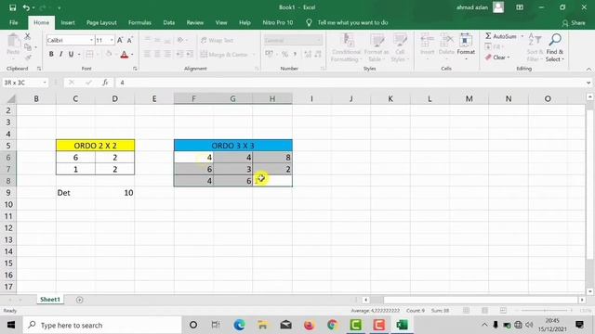Viewport: 595px width, 334px height.
Task: Open the Excel app in taskbar
Action: [x=402, y=325]
